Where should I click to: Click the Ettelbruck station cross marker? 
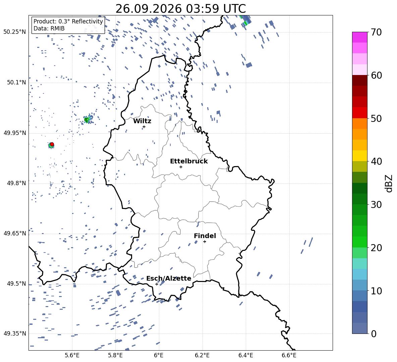181,167
